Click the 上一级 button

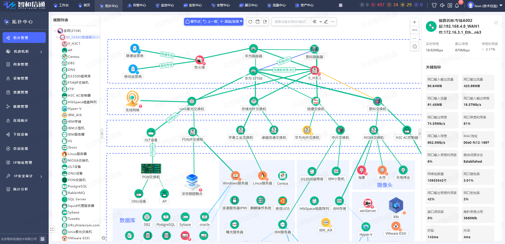[210, 22]
